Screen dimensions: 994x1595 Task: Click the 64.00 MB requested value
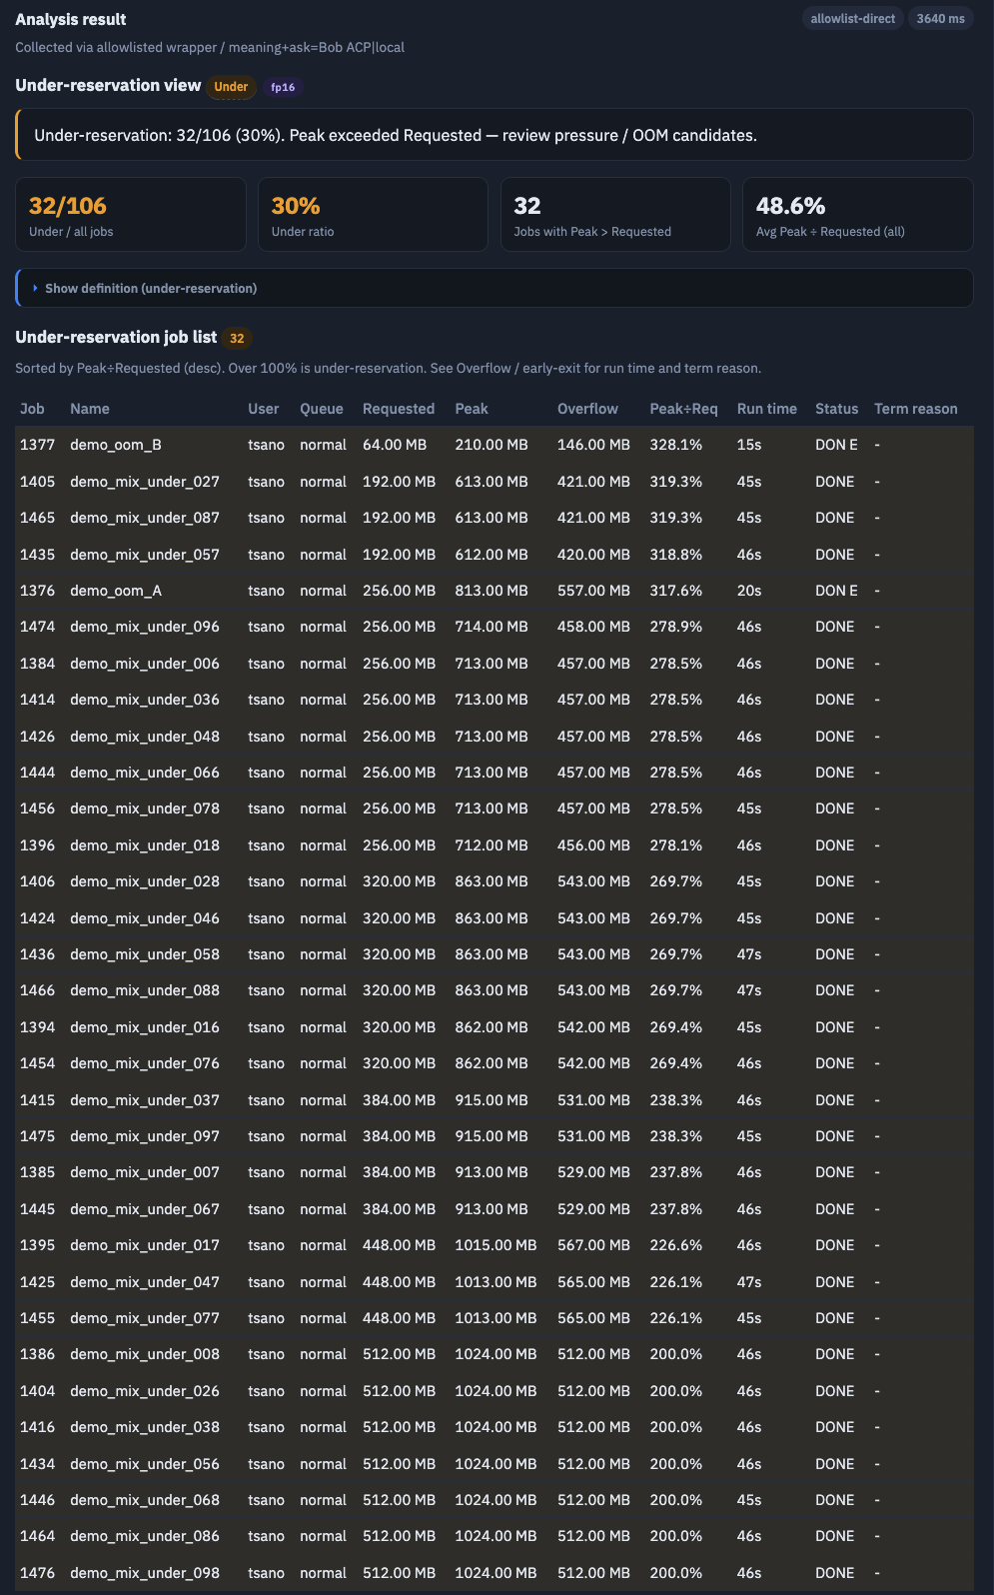click(395, 445)
